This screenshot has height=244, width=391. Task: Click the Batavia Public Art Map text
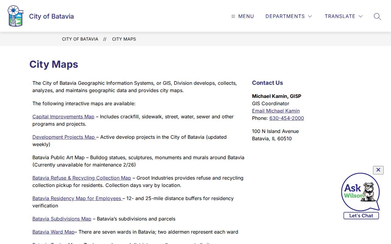[58, 158]
